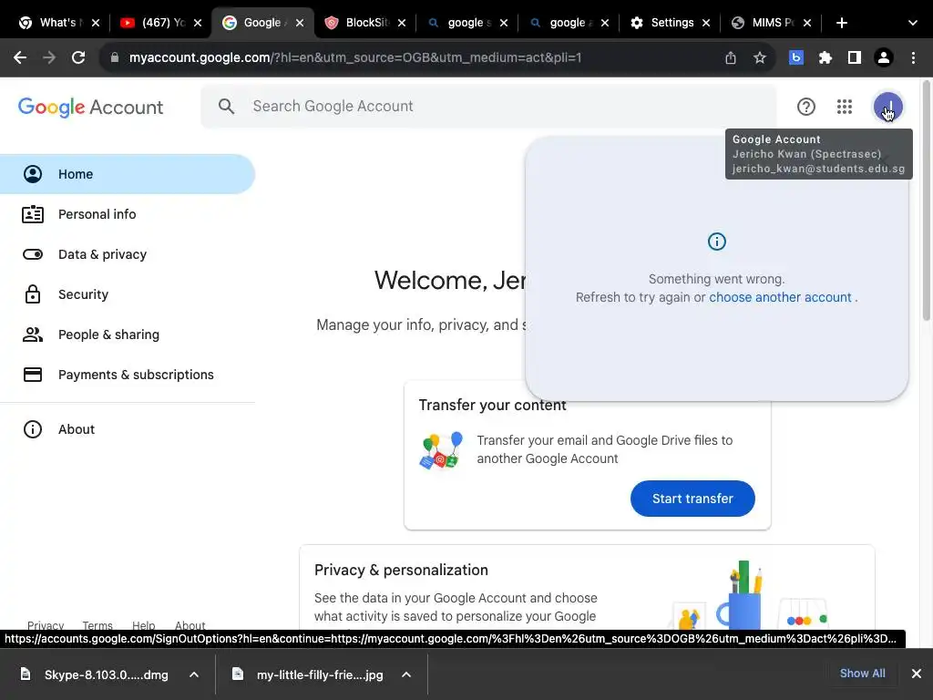Close the YouTube tab
This screenshot has width=933, height=700.
(198, 23)
